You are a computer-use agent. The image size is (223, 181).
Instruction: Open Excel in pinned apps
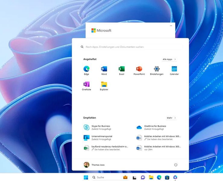(122, 71)
